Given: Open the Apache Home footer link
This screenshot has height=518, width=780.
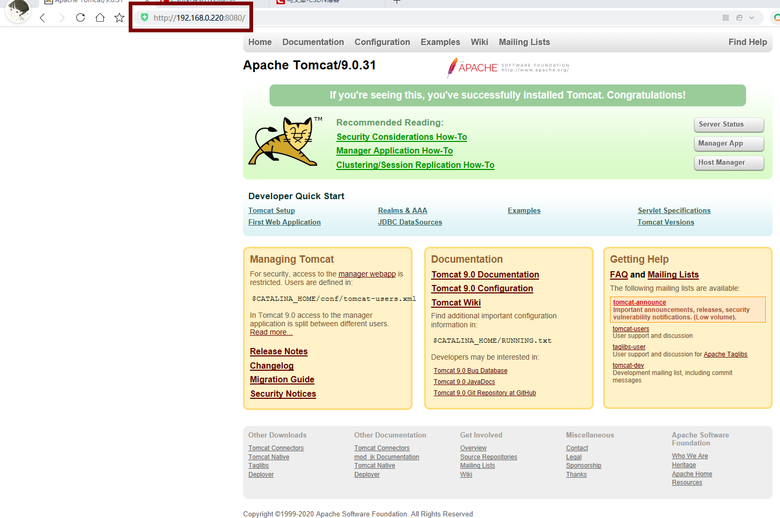Looking at the screenshot, I should (692, 474).
